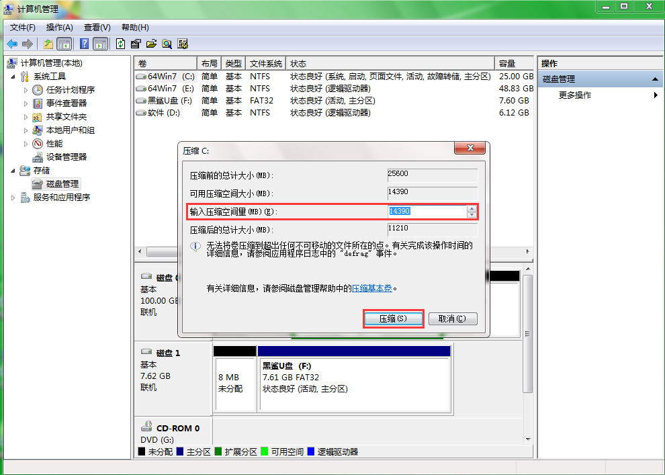665x475 pixels.
Task: Toggle the show/hide console tree button
Action: [64, 44]
